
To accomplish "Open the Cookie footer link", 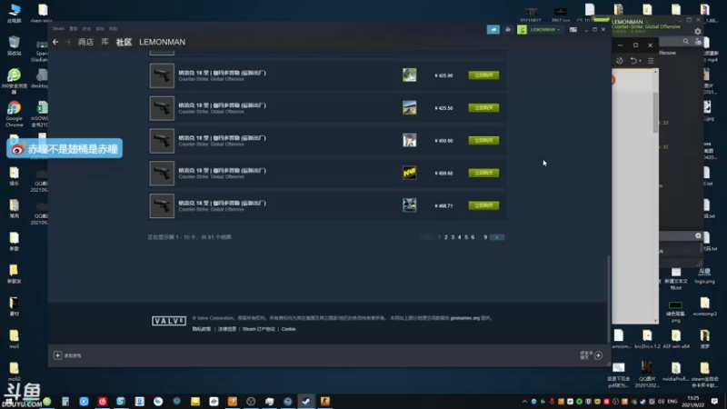I will (x=288, y=329).
